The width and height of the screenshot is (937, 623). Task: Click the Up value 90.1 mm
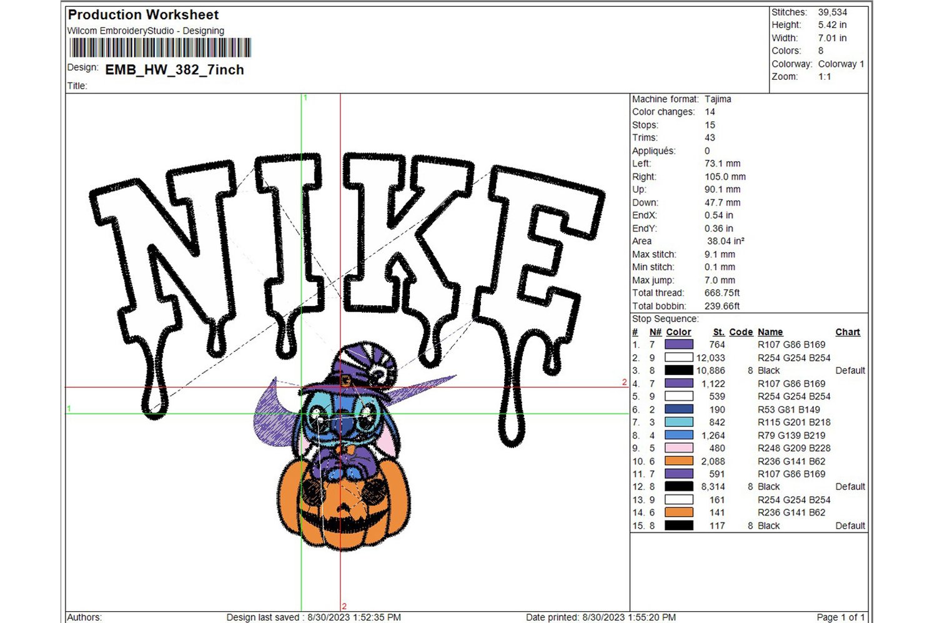point(723,189)
